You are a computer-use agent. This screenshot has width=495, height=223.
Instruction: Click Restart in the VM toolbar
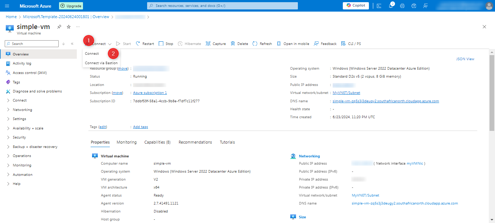tap(145, 44)
